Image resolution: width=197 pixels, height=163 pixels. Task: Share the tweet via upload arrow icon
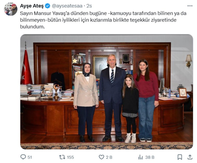[x=190, y=157]
